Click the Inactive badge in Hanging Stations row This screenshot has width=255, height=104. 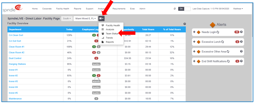click(x=96, y=64)
